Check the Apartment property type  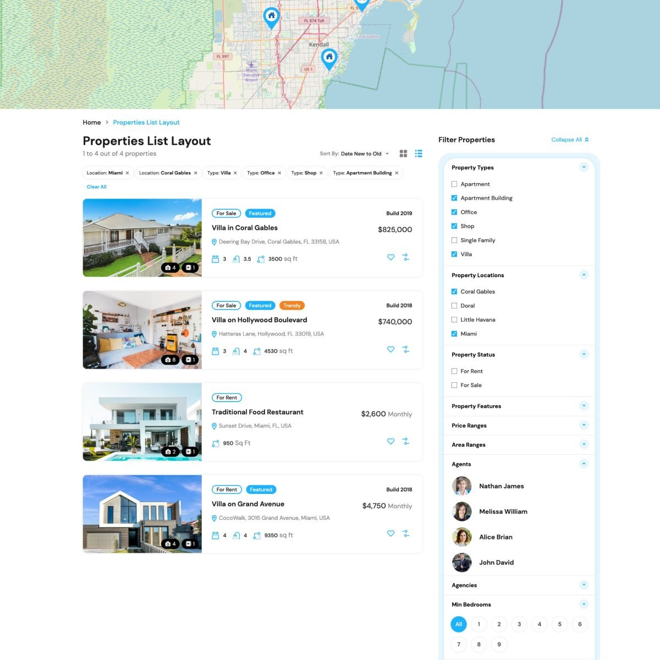[x=454, y=184]
